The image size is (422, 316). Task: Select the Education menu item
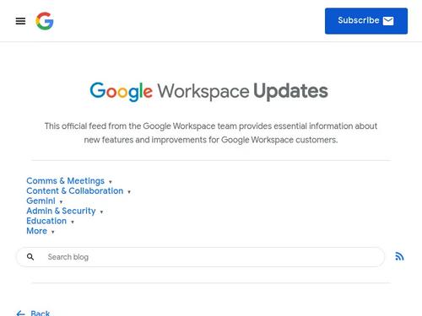46,221
